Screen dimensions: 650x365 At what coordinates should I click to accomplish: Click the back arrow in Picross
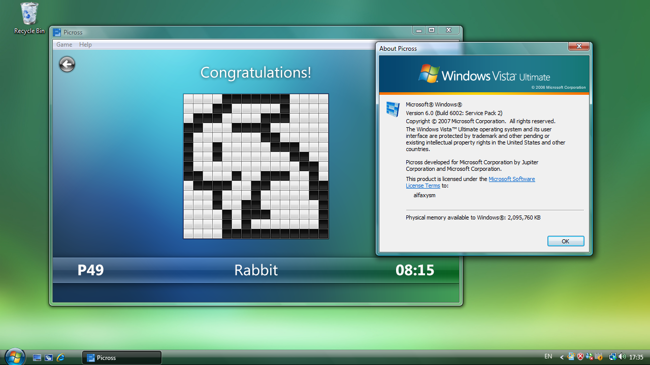click(x=67, y=64)
